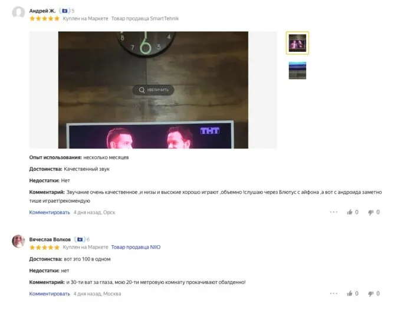Open three-dots menu on Андрей Ж.'s review
The image size is (401, 310).
(x=334, y=212)
